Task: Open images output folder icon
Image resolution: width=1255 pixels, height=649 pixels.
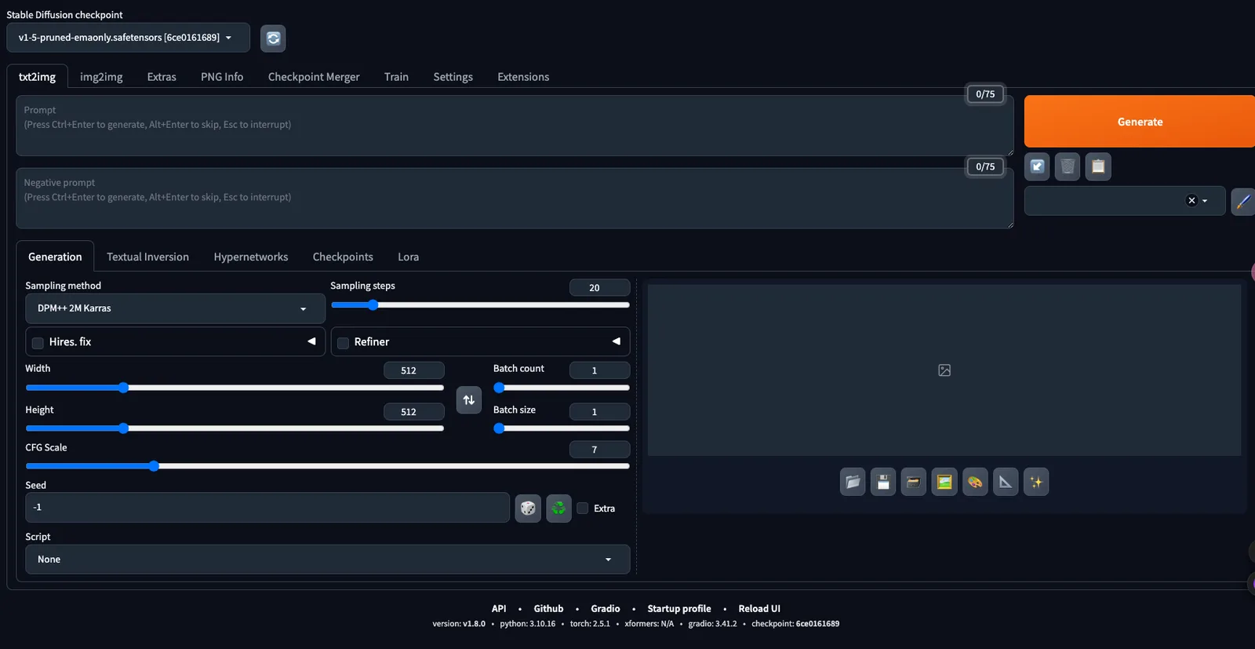Action: [853, 482]
